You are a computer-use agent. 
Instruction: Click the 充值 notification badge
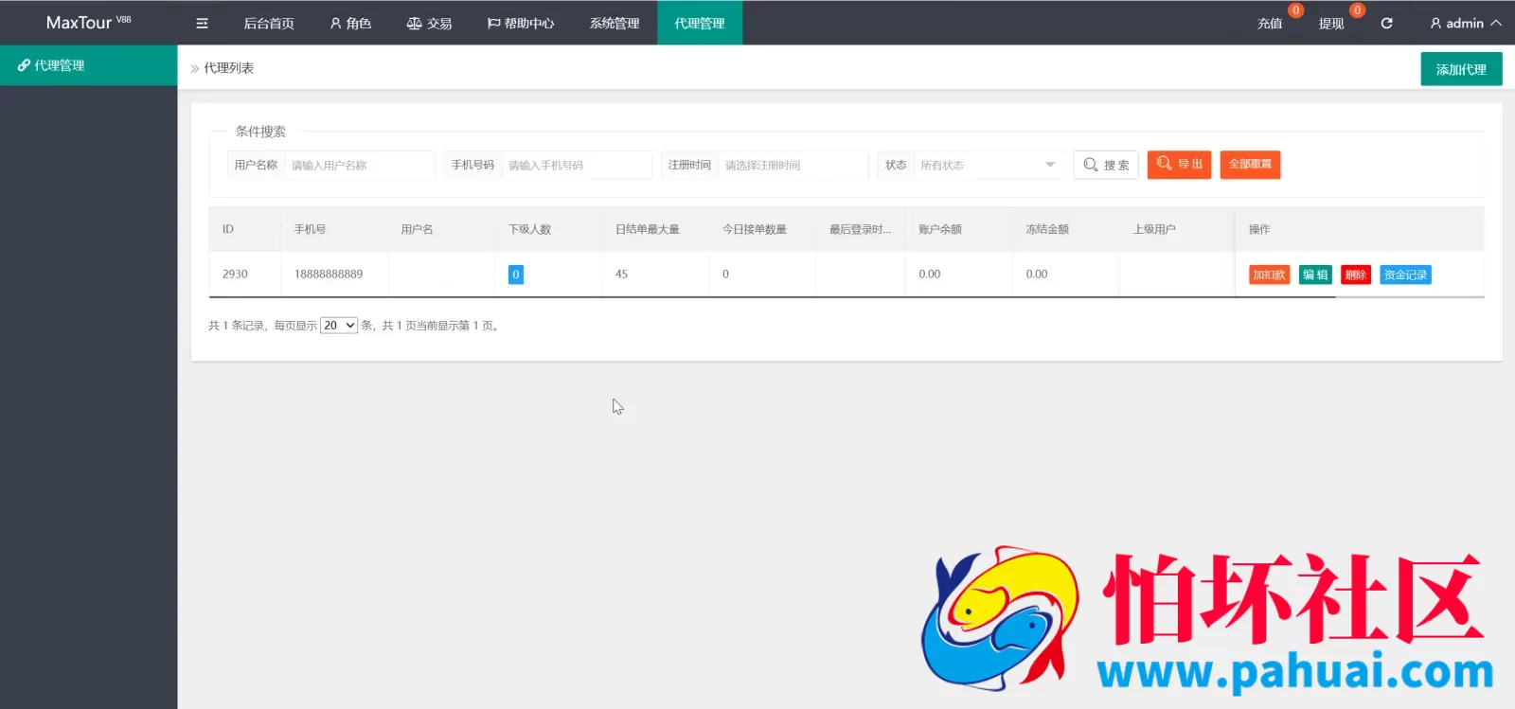click(1295, 10)
